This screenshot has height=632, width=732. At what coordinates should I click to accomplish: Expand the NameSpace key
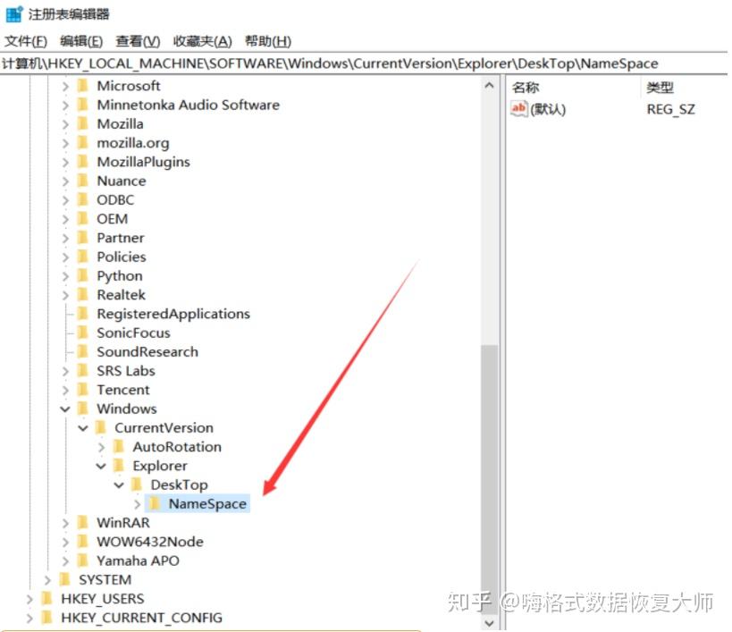(x=138, y=504)
